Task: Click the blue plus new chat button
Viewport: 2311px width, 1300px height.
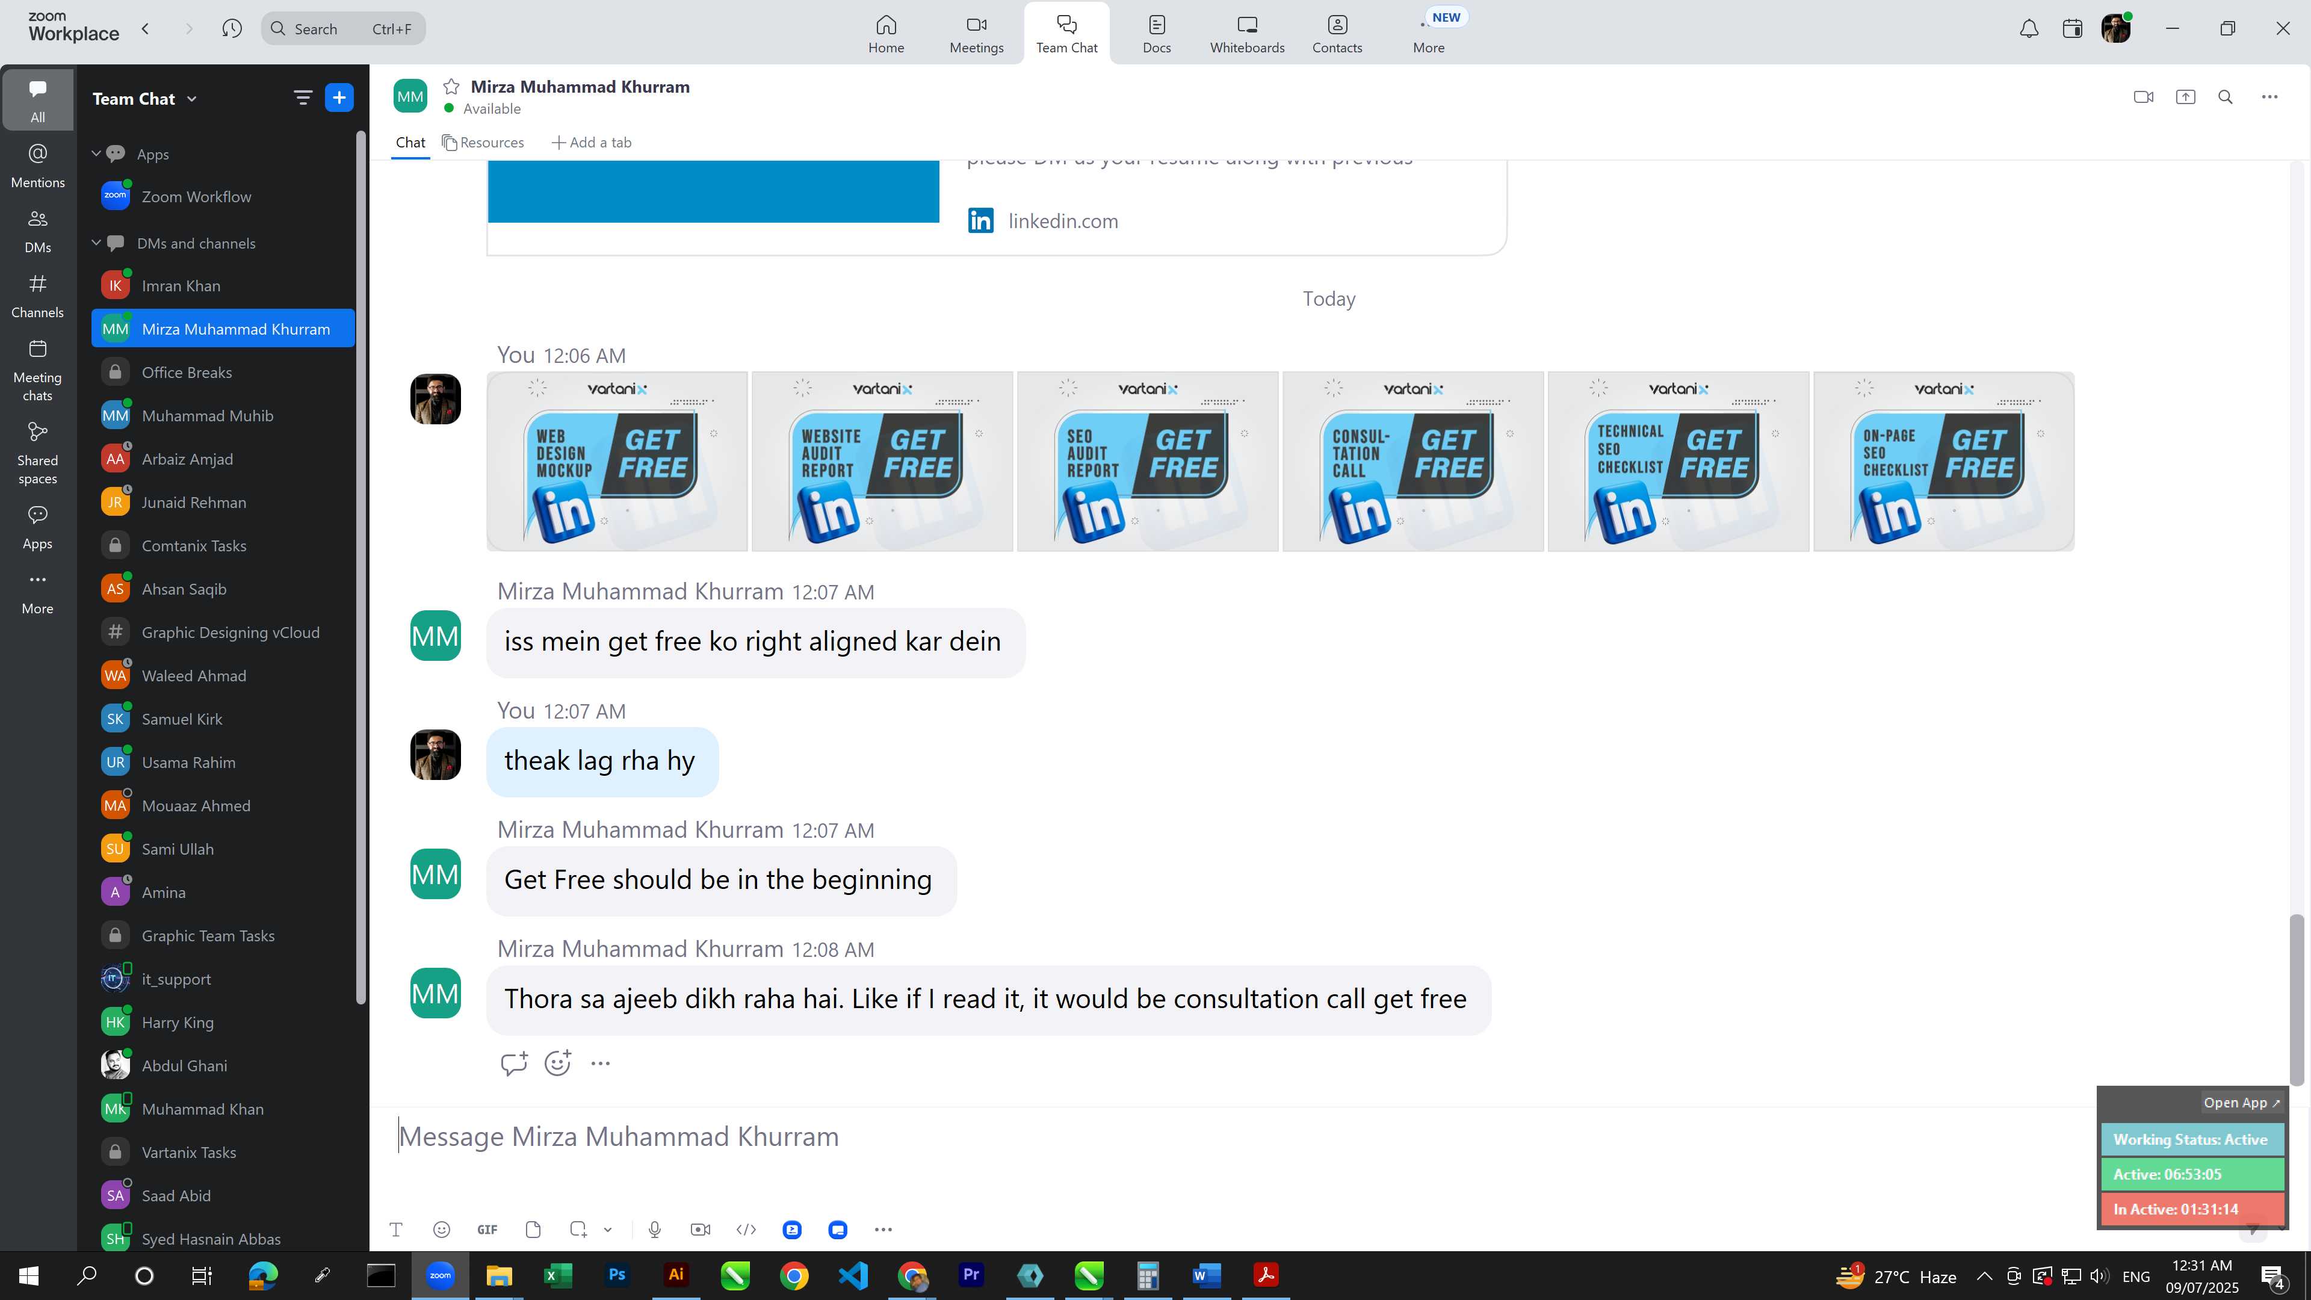Action: [339, 97]
